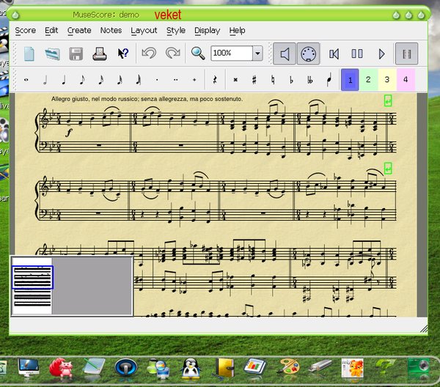Choose the rest symbol in note toolbar
This screenshot has height=387, width=440.
tap(215, 79)
